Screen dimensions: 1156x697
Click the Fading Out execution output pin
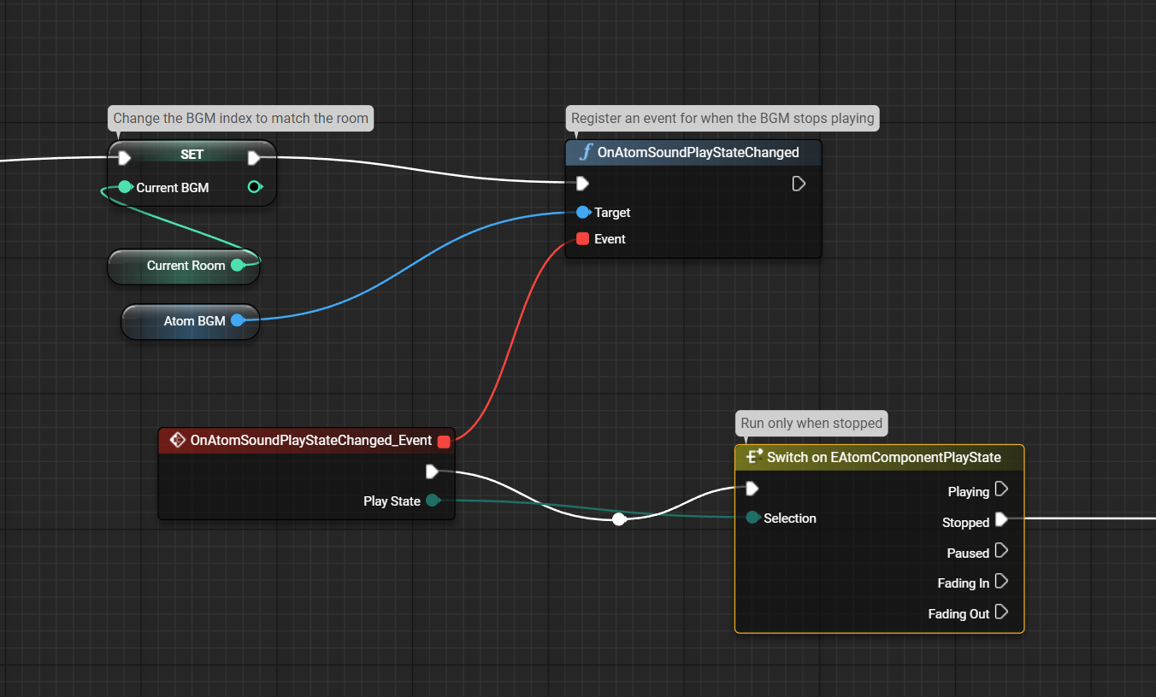click(1001, 612)
